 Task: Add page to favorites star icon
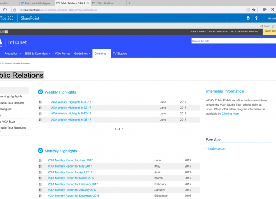(254, 10)
